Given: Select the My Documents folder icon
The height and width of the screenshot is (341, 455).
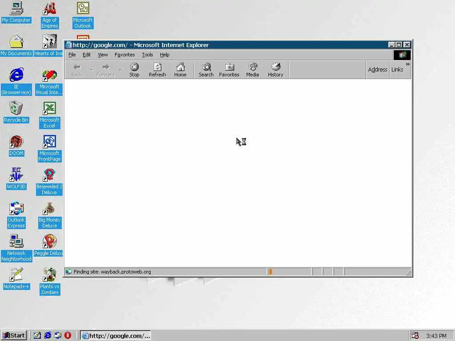Looking at the screenshot, I should (x=16, y=46).
